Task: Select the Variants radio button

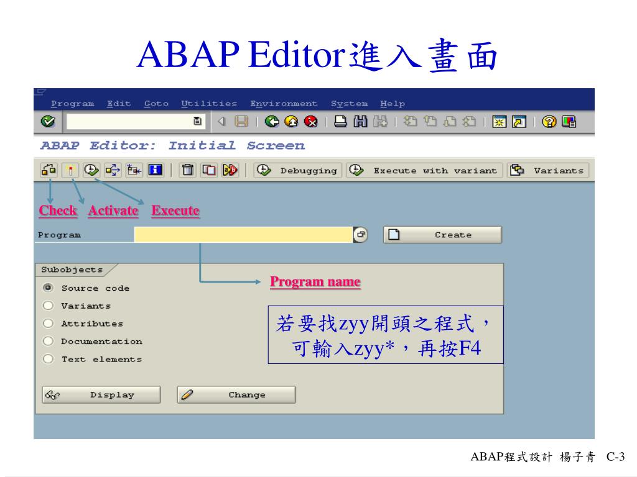Action: (48, 306)
